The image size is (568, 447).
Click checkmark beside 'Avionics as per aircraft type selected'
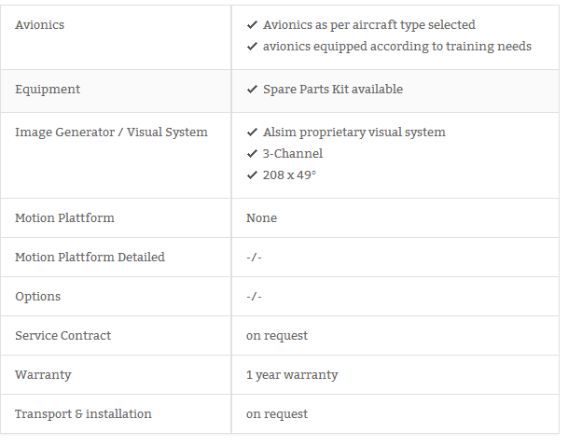tap(252, 25)
